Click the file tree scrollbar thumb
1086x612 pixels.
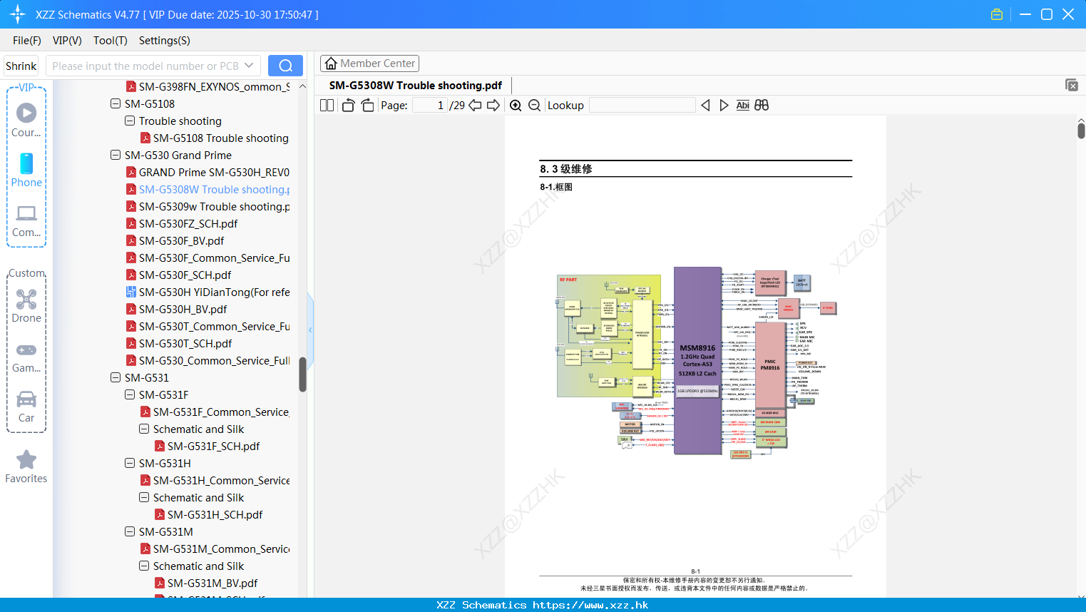pos(302,374)
